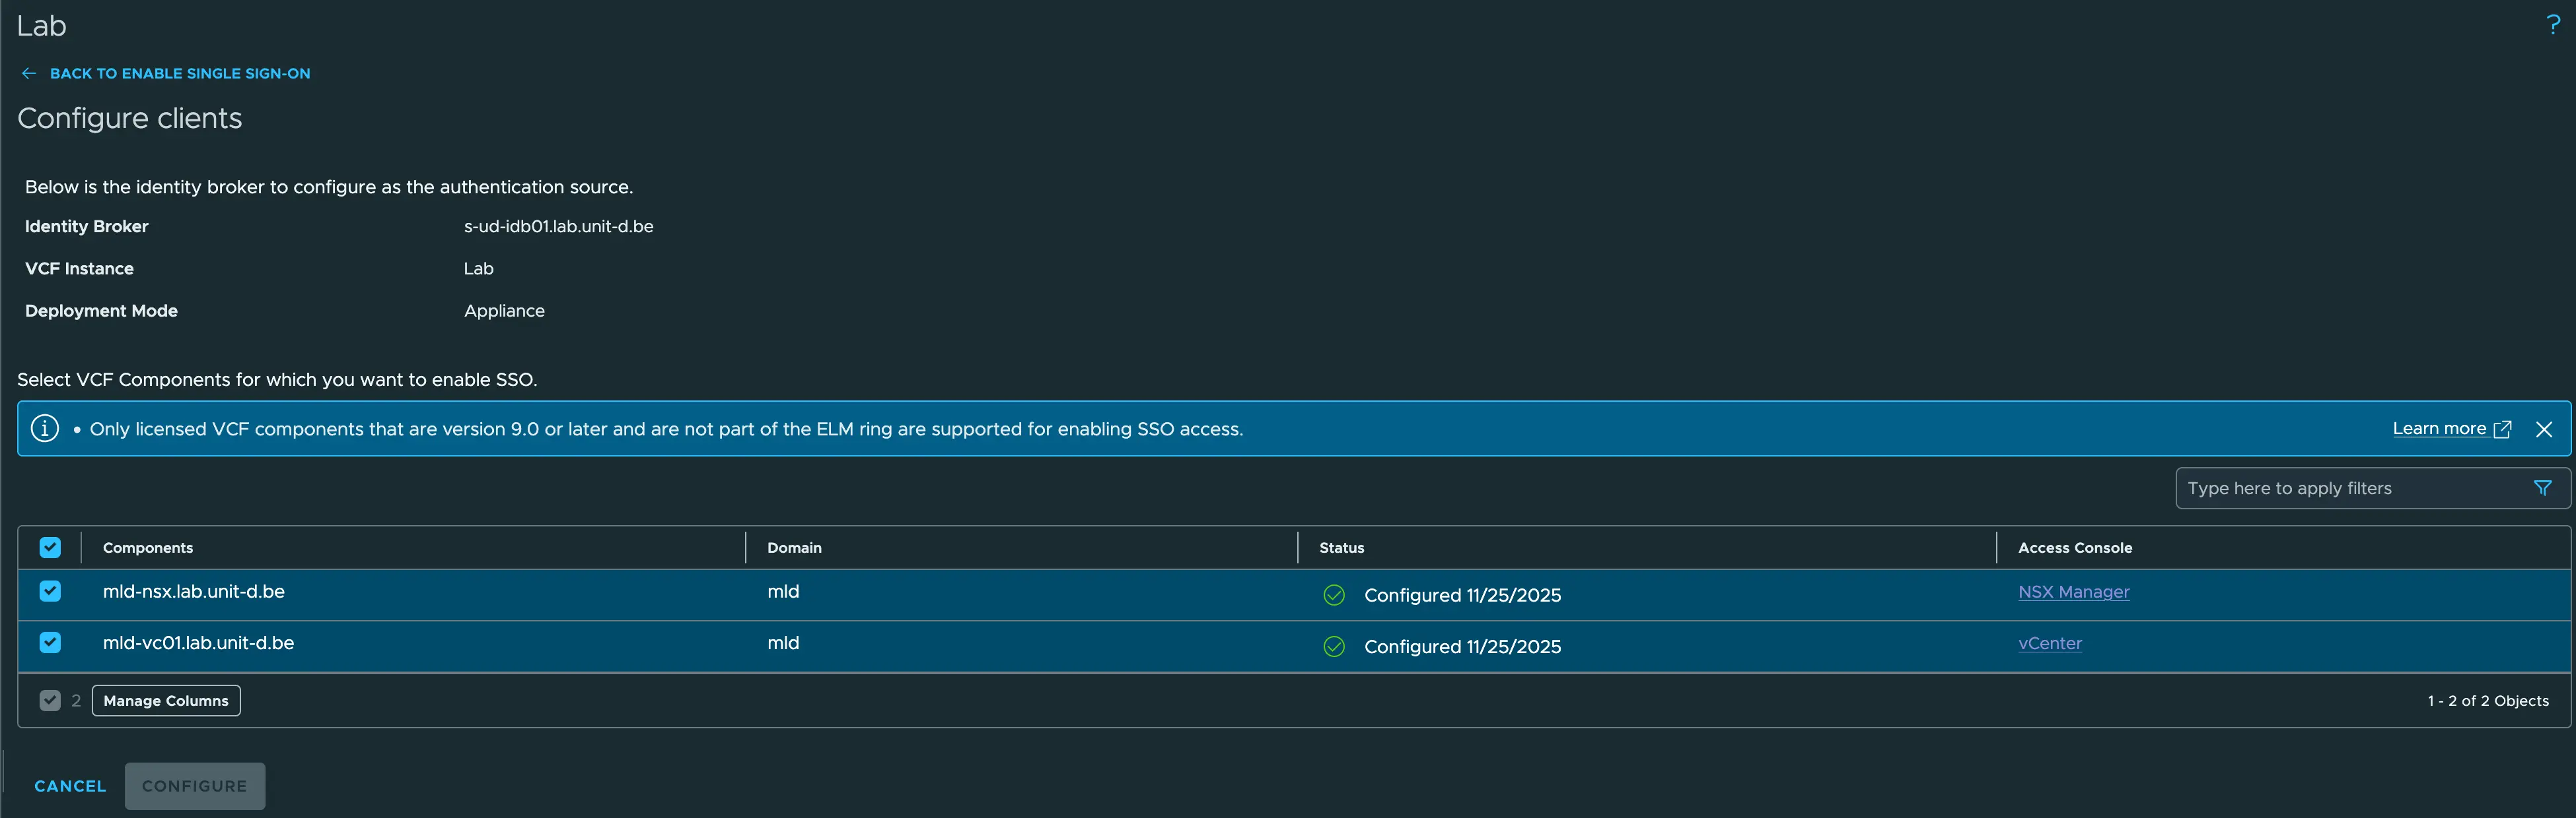The image size is (2576, 818).
Task: Click the CANCEL button
Action: tap(69, 786)
